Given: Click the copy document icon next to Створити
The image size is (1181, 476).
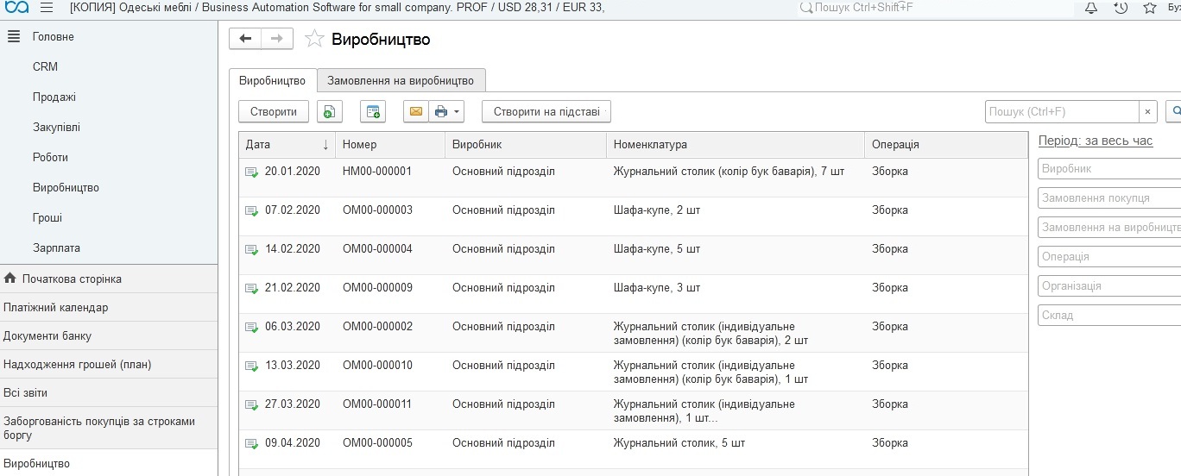Looking at the screenshot, I should [330, 112].
